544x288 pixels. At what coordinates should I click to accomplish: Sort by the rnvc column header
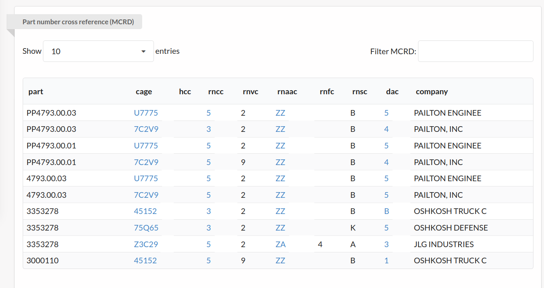(250, 91)
